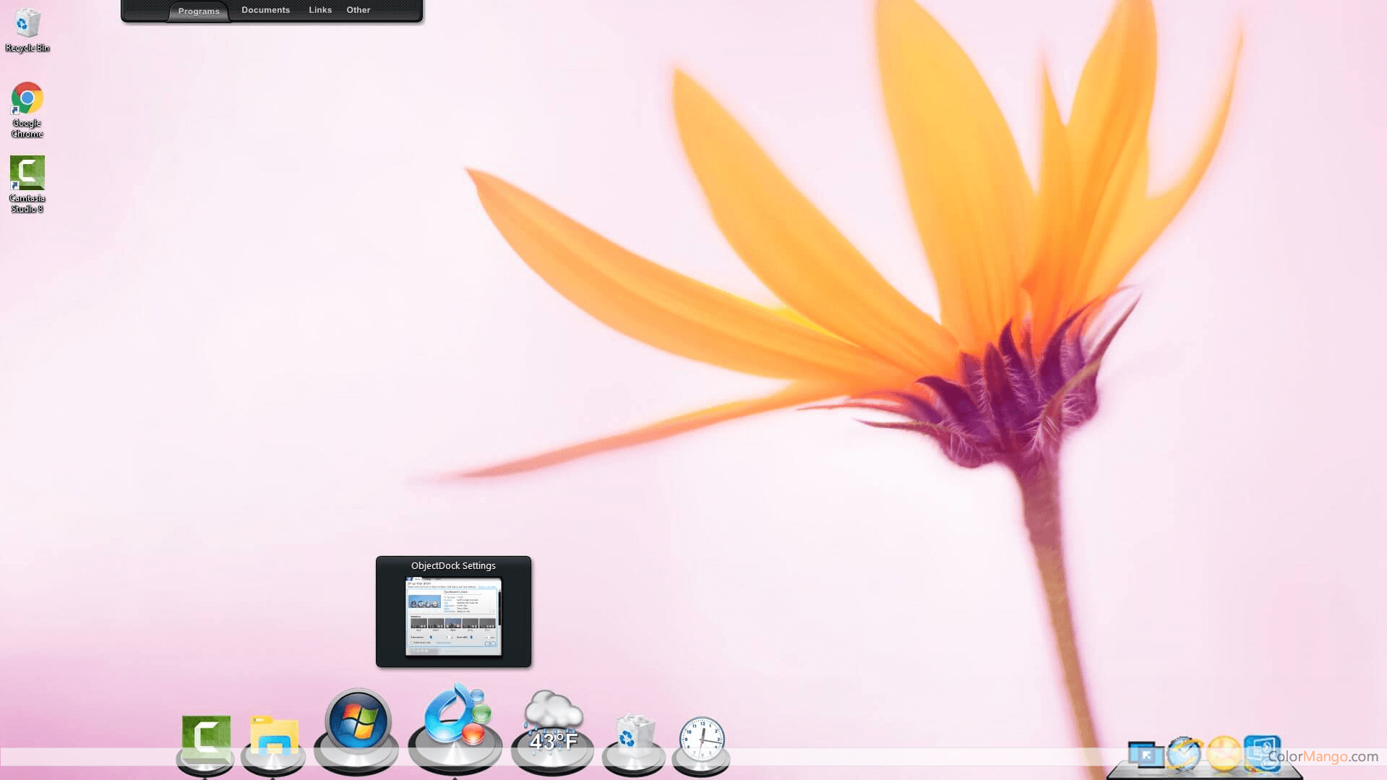Switch to the Documents tab on top dock
The image size is (1387, 780).
(x=265, y=9)
